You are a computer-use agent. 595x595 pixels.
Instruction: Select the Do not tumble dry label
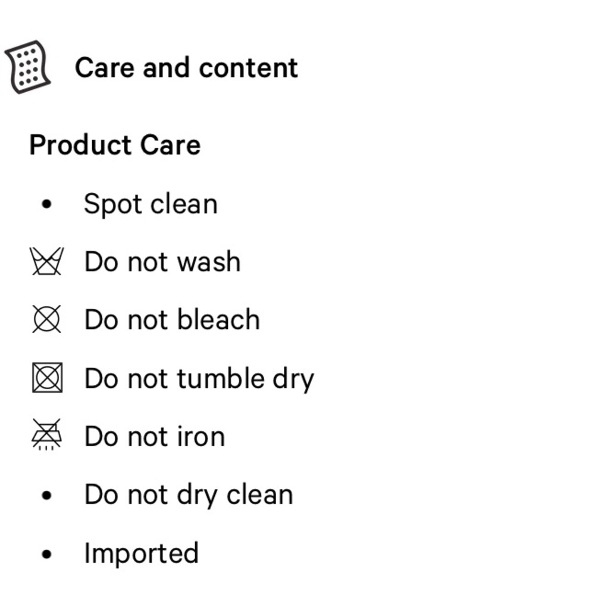coord(199,379)
